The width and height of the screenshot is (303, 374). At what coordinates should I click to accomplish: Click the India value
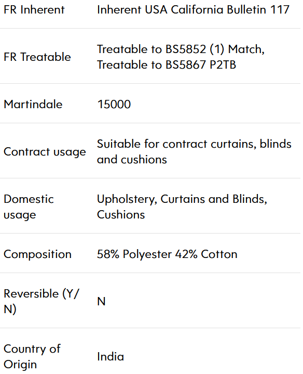(x=111, y=357)
